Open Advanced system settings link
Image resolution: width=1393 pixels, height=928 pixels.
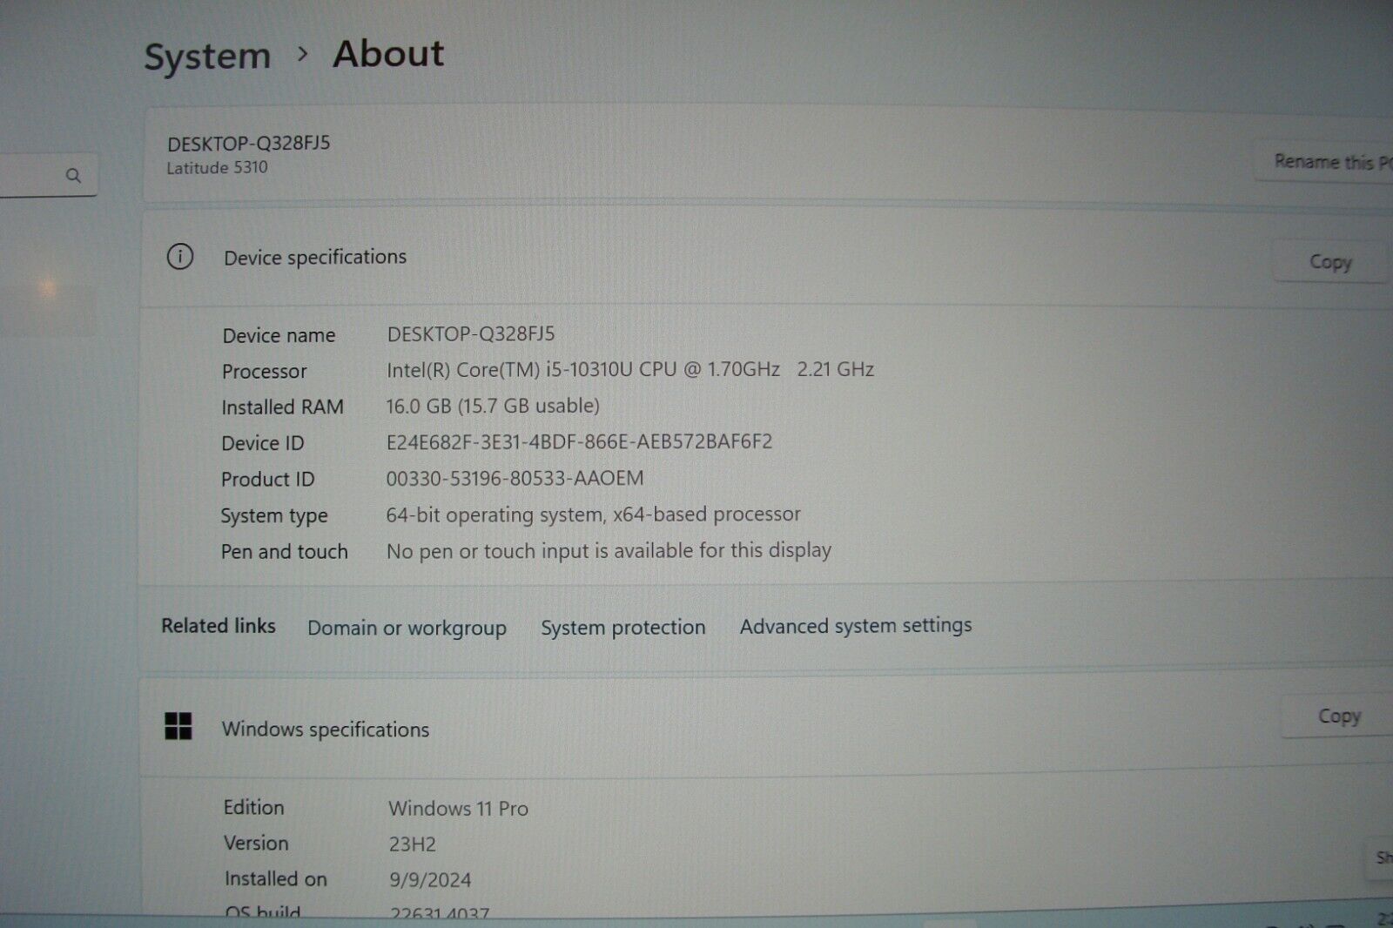click(856, 625)
